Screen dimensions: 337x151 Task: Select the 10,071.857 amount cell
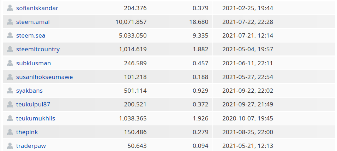120,22
